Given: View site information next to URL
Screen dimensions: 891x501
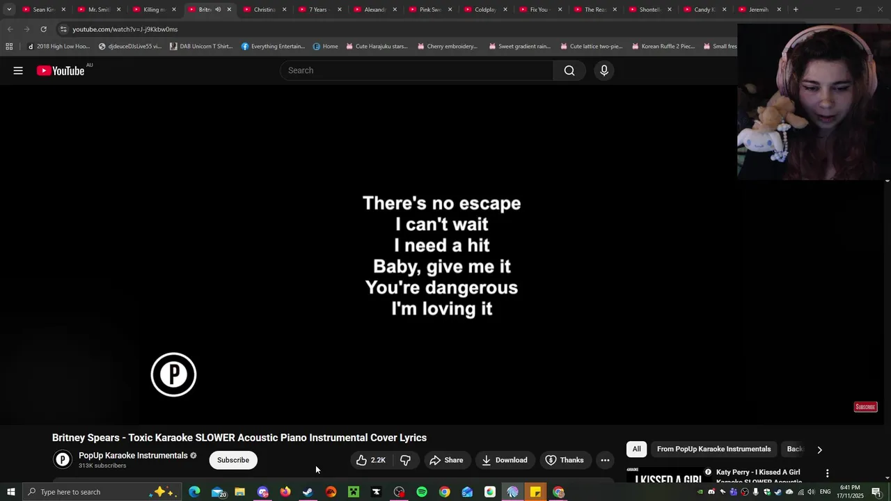Looking at the screenshot, I should coord(63,29).
